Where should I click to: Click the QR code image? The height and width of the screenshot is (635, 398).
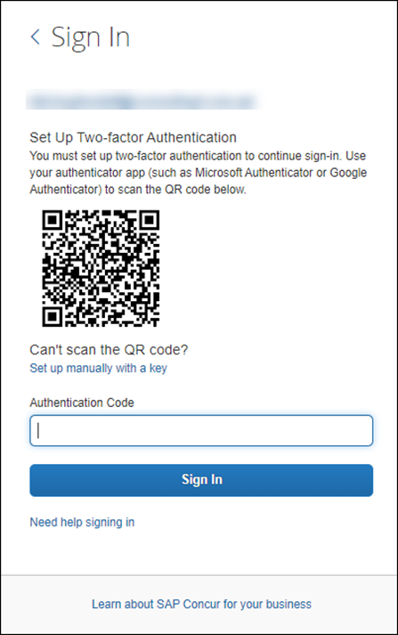click(x=101, y=268)
